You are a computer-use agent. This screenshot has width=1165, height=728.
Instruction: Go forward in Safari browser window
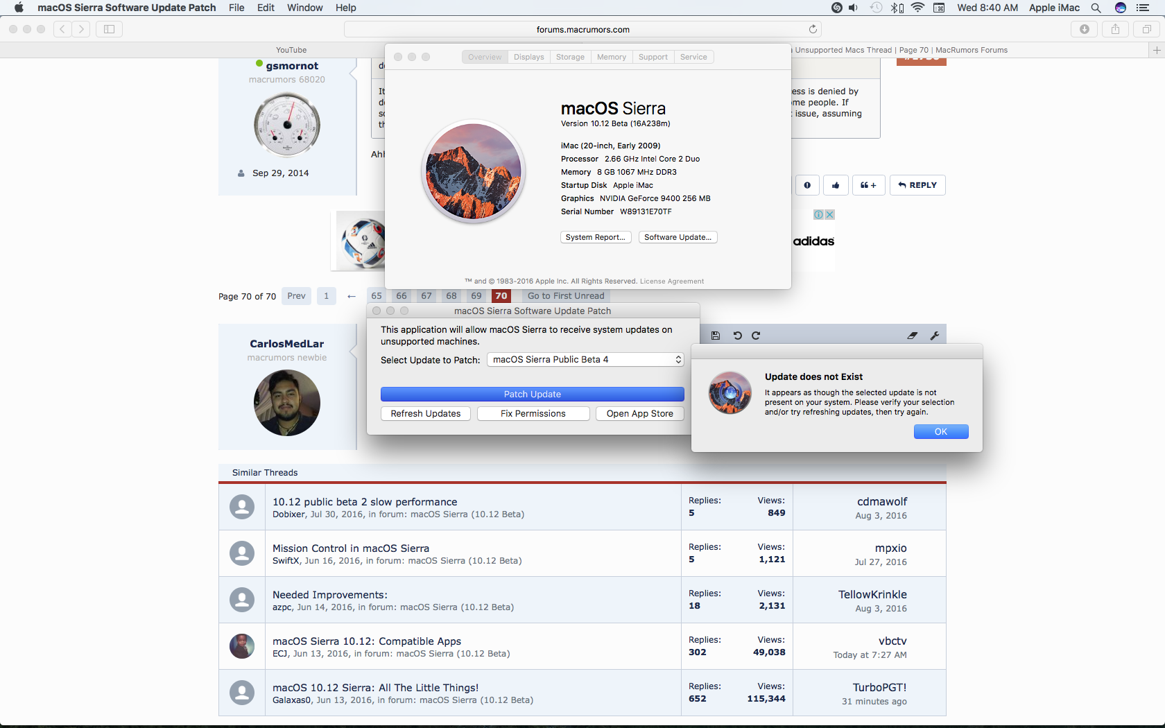[x=81, y=29]
